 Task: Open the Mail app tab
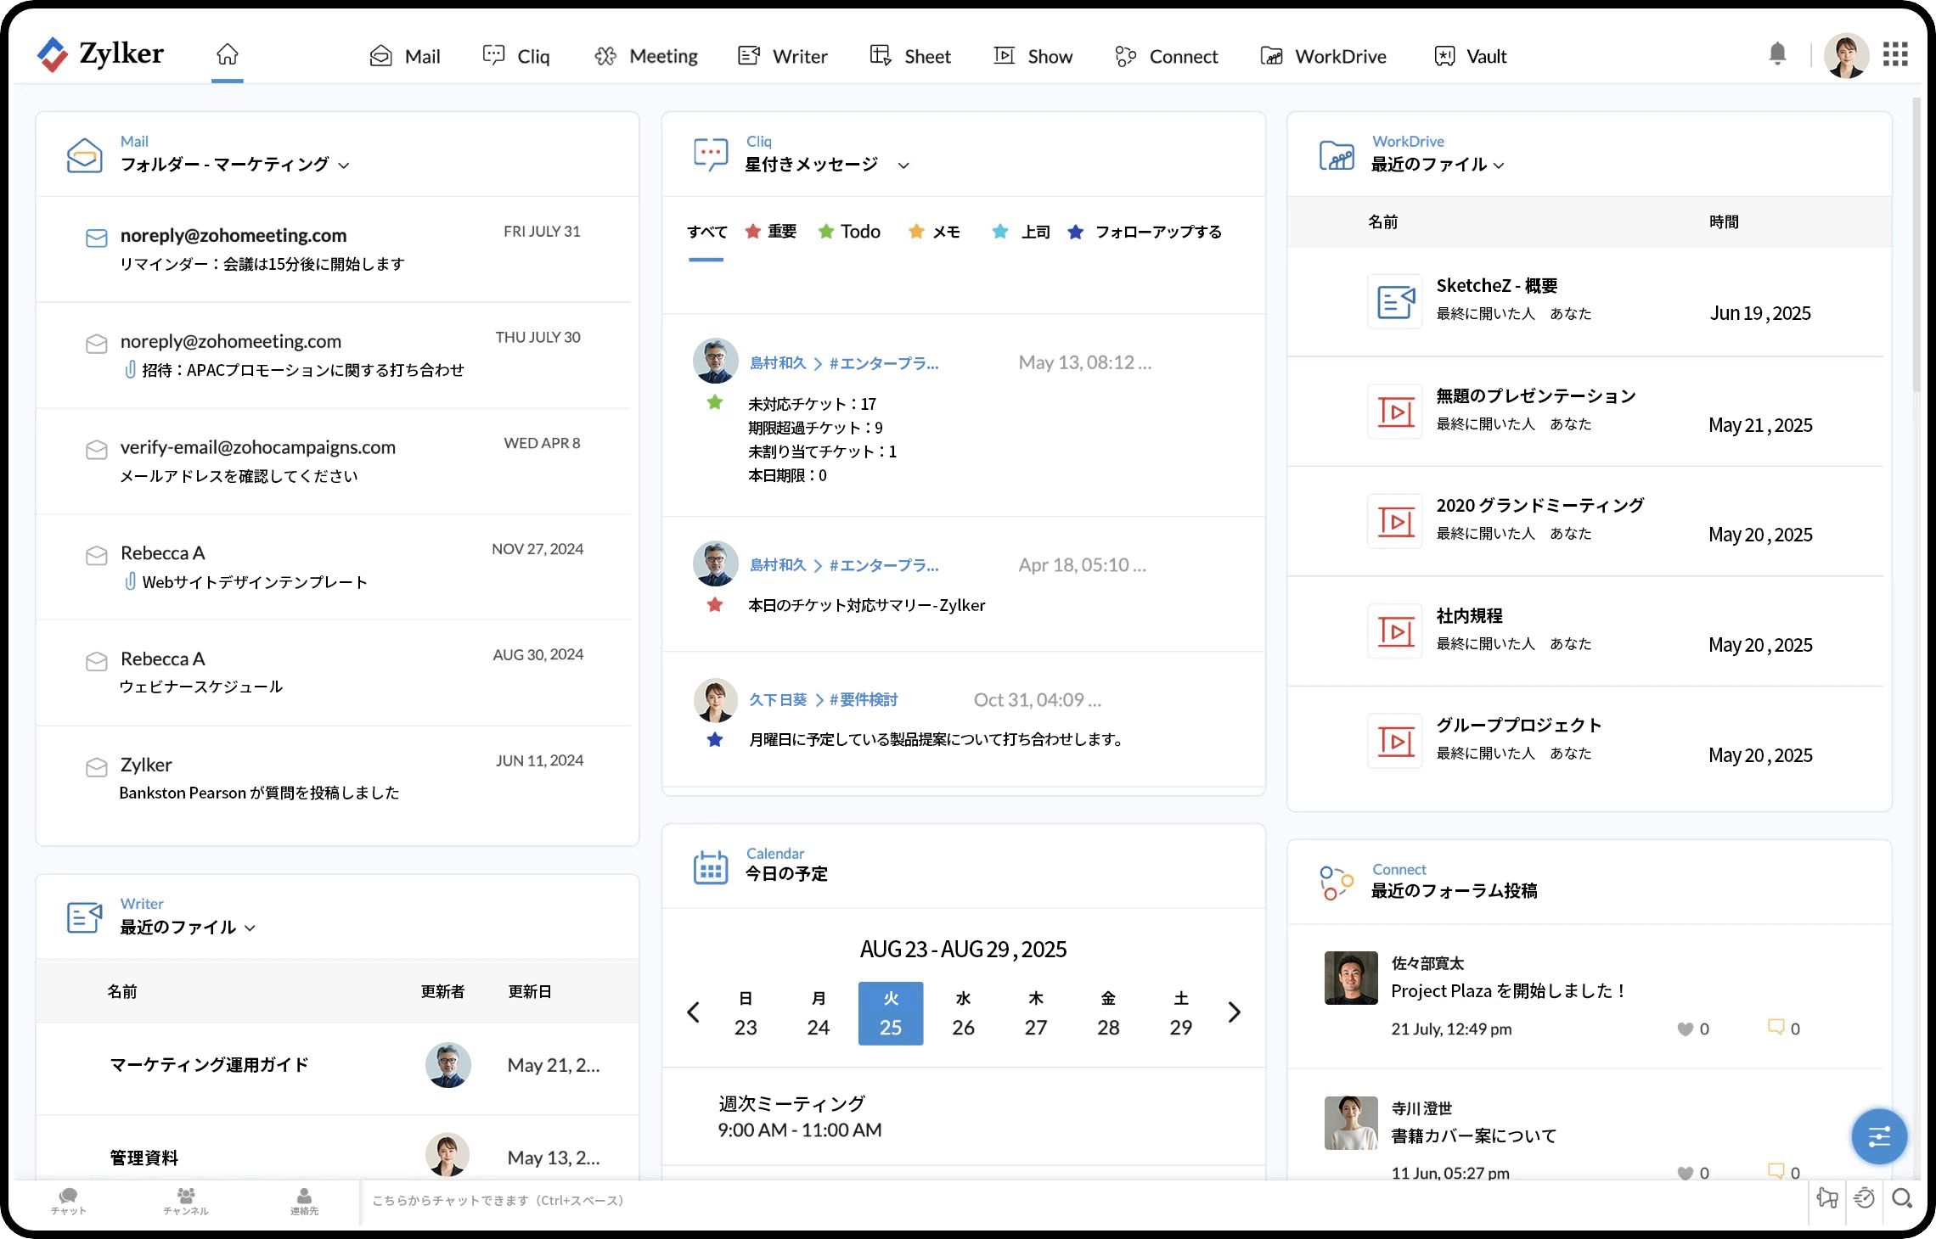pyautogui.click(x=405, y=56)
